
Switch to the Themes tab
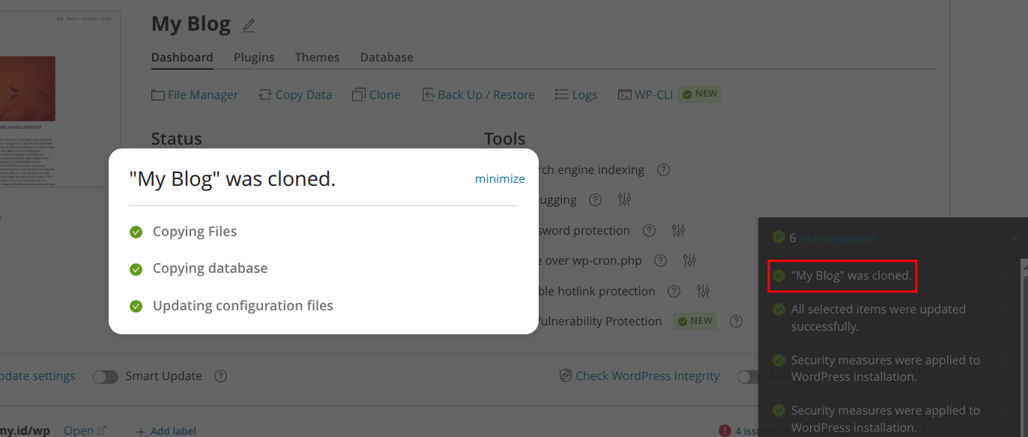317,57
